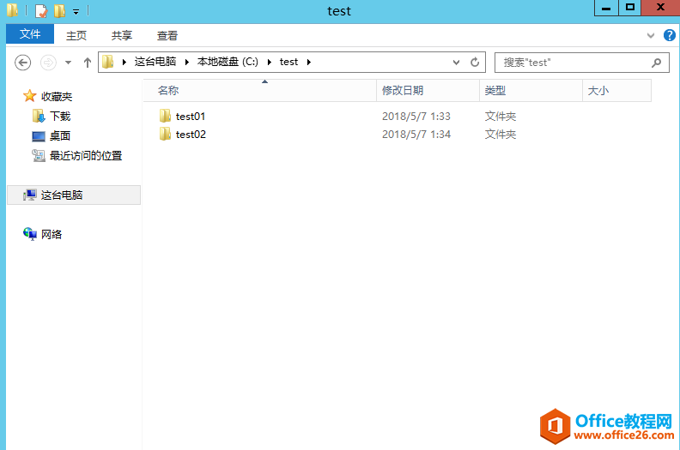Open the Quick Access Toolbar customize dropdown
Screen dimensions: 680x450
point(76,12)
